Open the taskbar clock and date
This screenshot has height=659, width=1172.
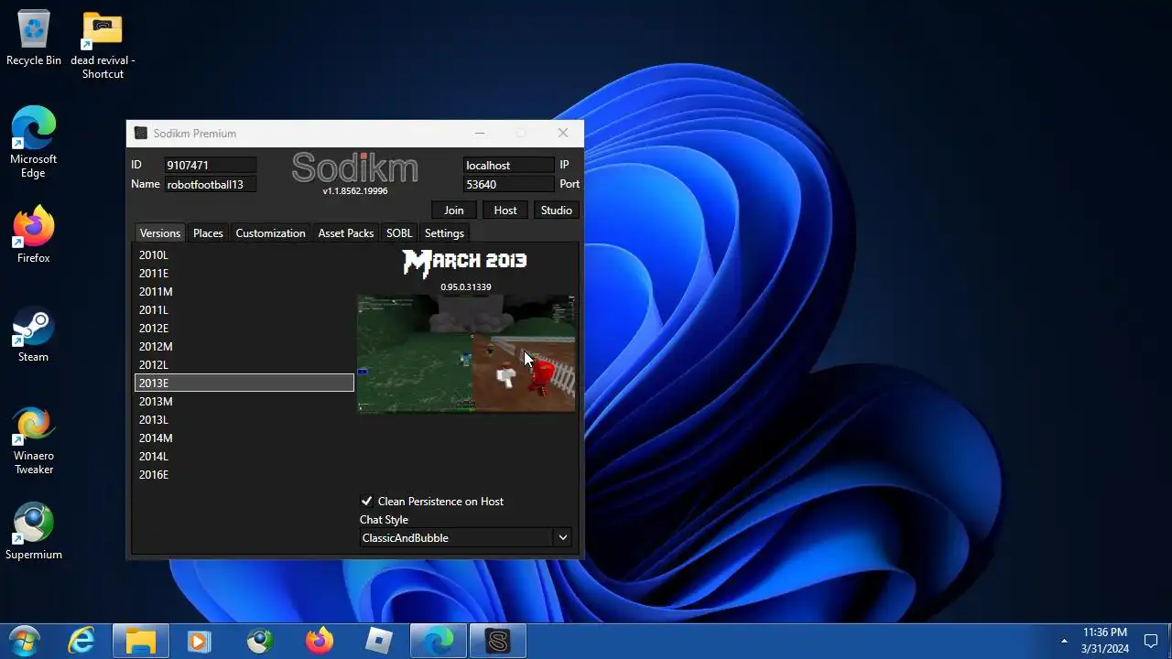coord(1104,641)
